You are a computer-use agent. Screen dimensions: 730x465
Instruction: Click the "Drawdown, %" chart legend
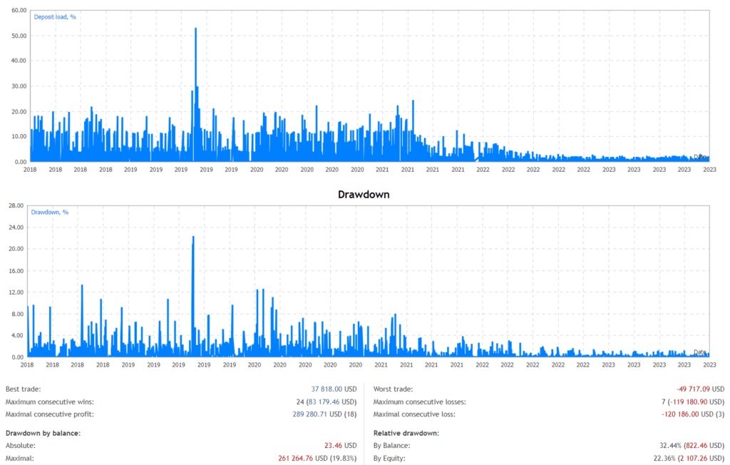[51, 211]
